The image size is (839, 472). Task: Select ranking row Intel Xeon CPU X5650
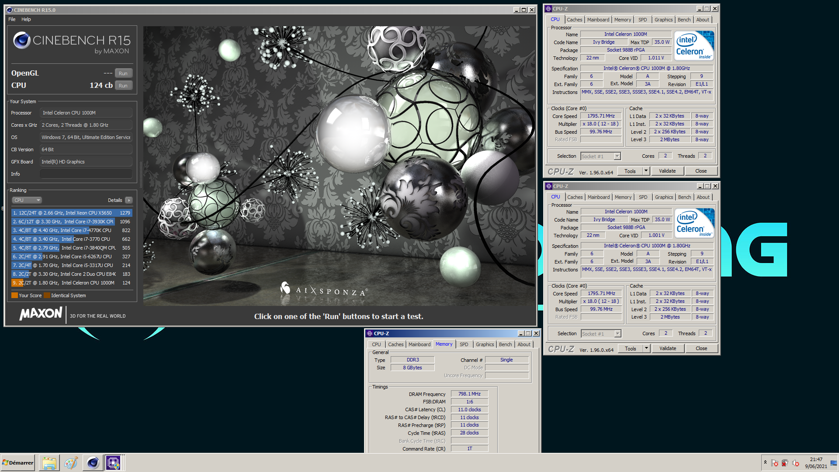point(72,213)
